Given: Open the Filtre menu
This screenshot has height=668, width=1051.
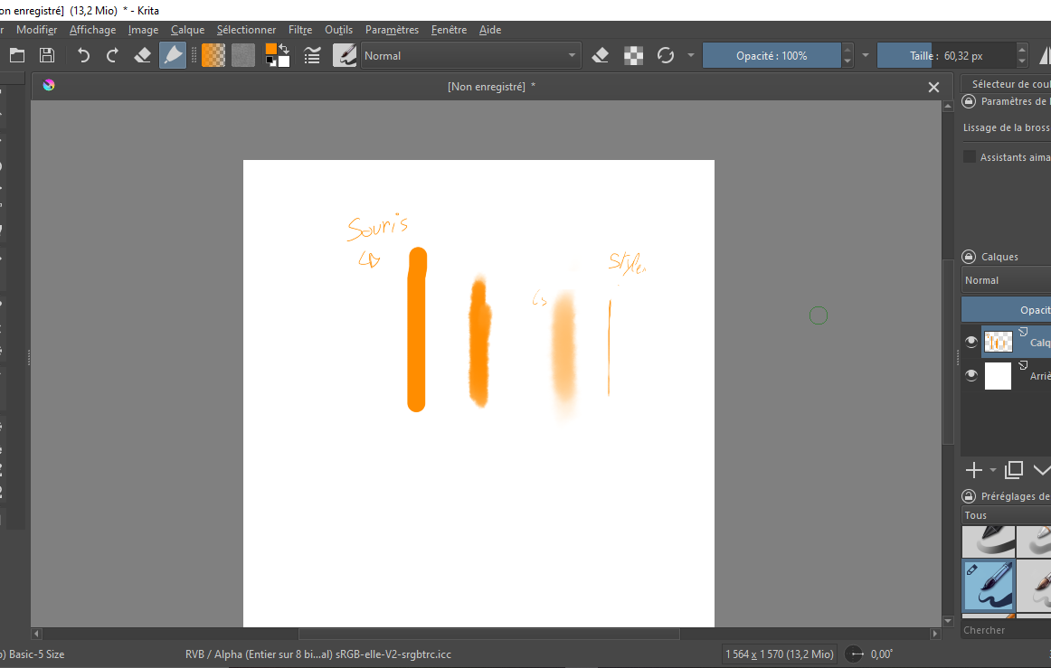Looking at the screenshot, I should pyautogui.click(x=300, y=29).
